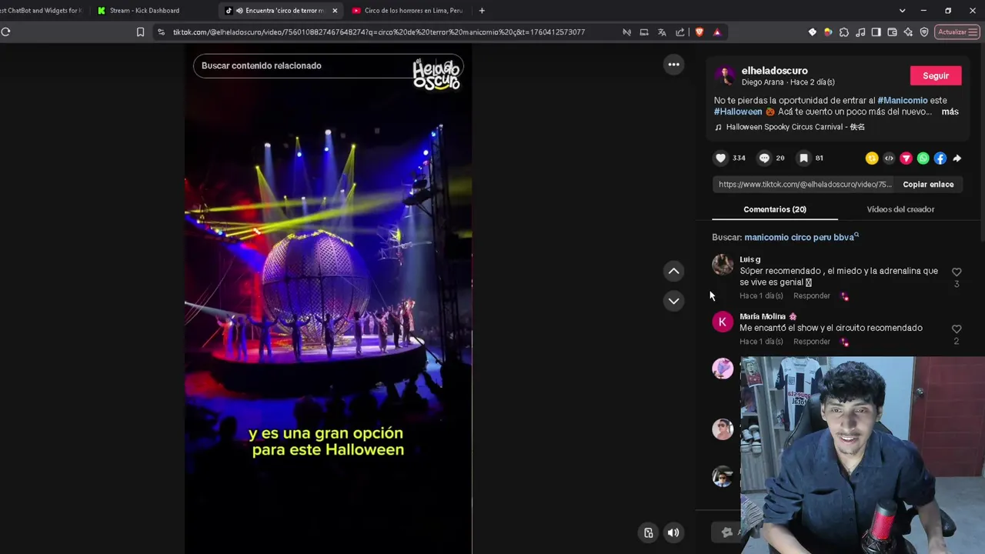This screenshot has width=985, height=554.
Task: Share the video to WhatsApp
Action: click(x=923, y=159)
